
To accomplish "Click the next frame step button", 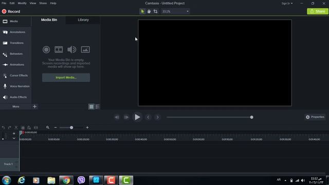I will (x=126, y=117).
